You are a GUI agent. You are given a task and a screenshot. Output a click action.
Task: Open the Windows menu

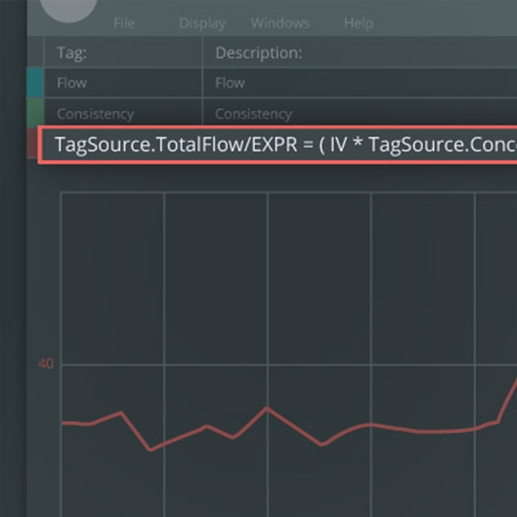pyautogui.click(x=280, y=23)
